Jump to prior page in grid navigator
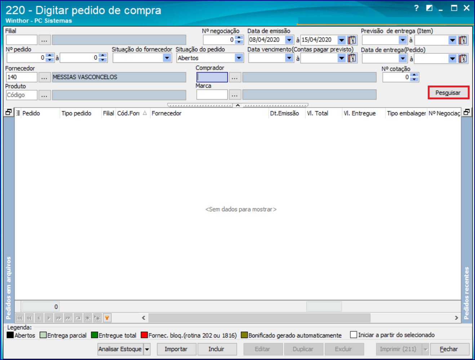The image size is (475, 360). (x=29, y=318)
